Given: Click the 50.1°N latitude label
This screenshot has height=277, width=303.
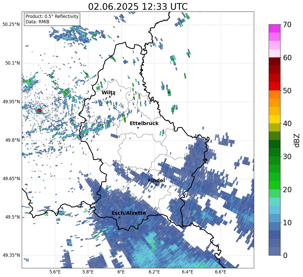Looking at the screenshot, I should point(13,63).
